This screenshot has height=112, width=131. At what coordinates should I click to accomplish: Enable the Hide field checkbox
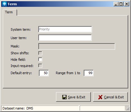tap(40, 60)
